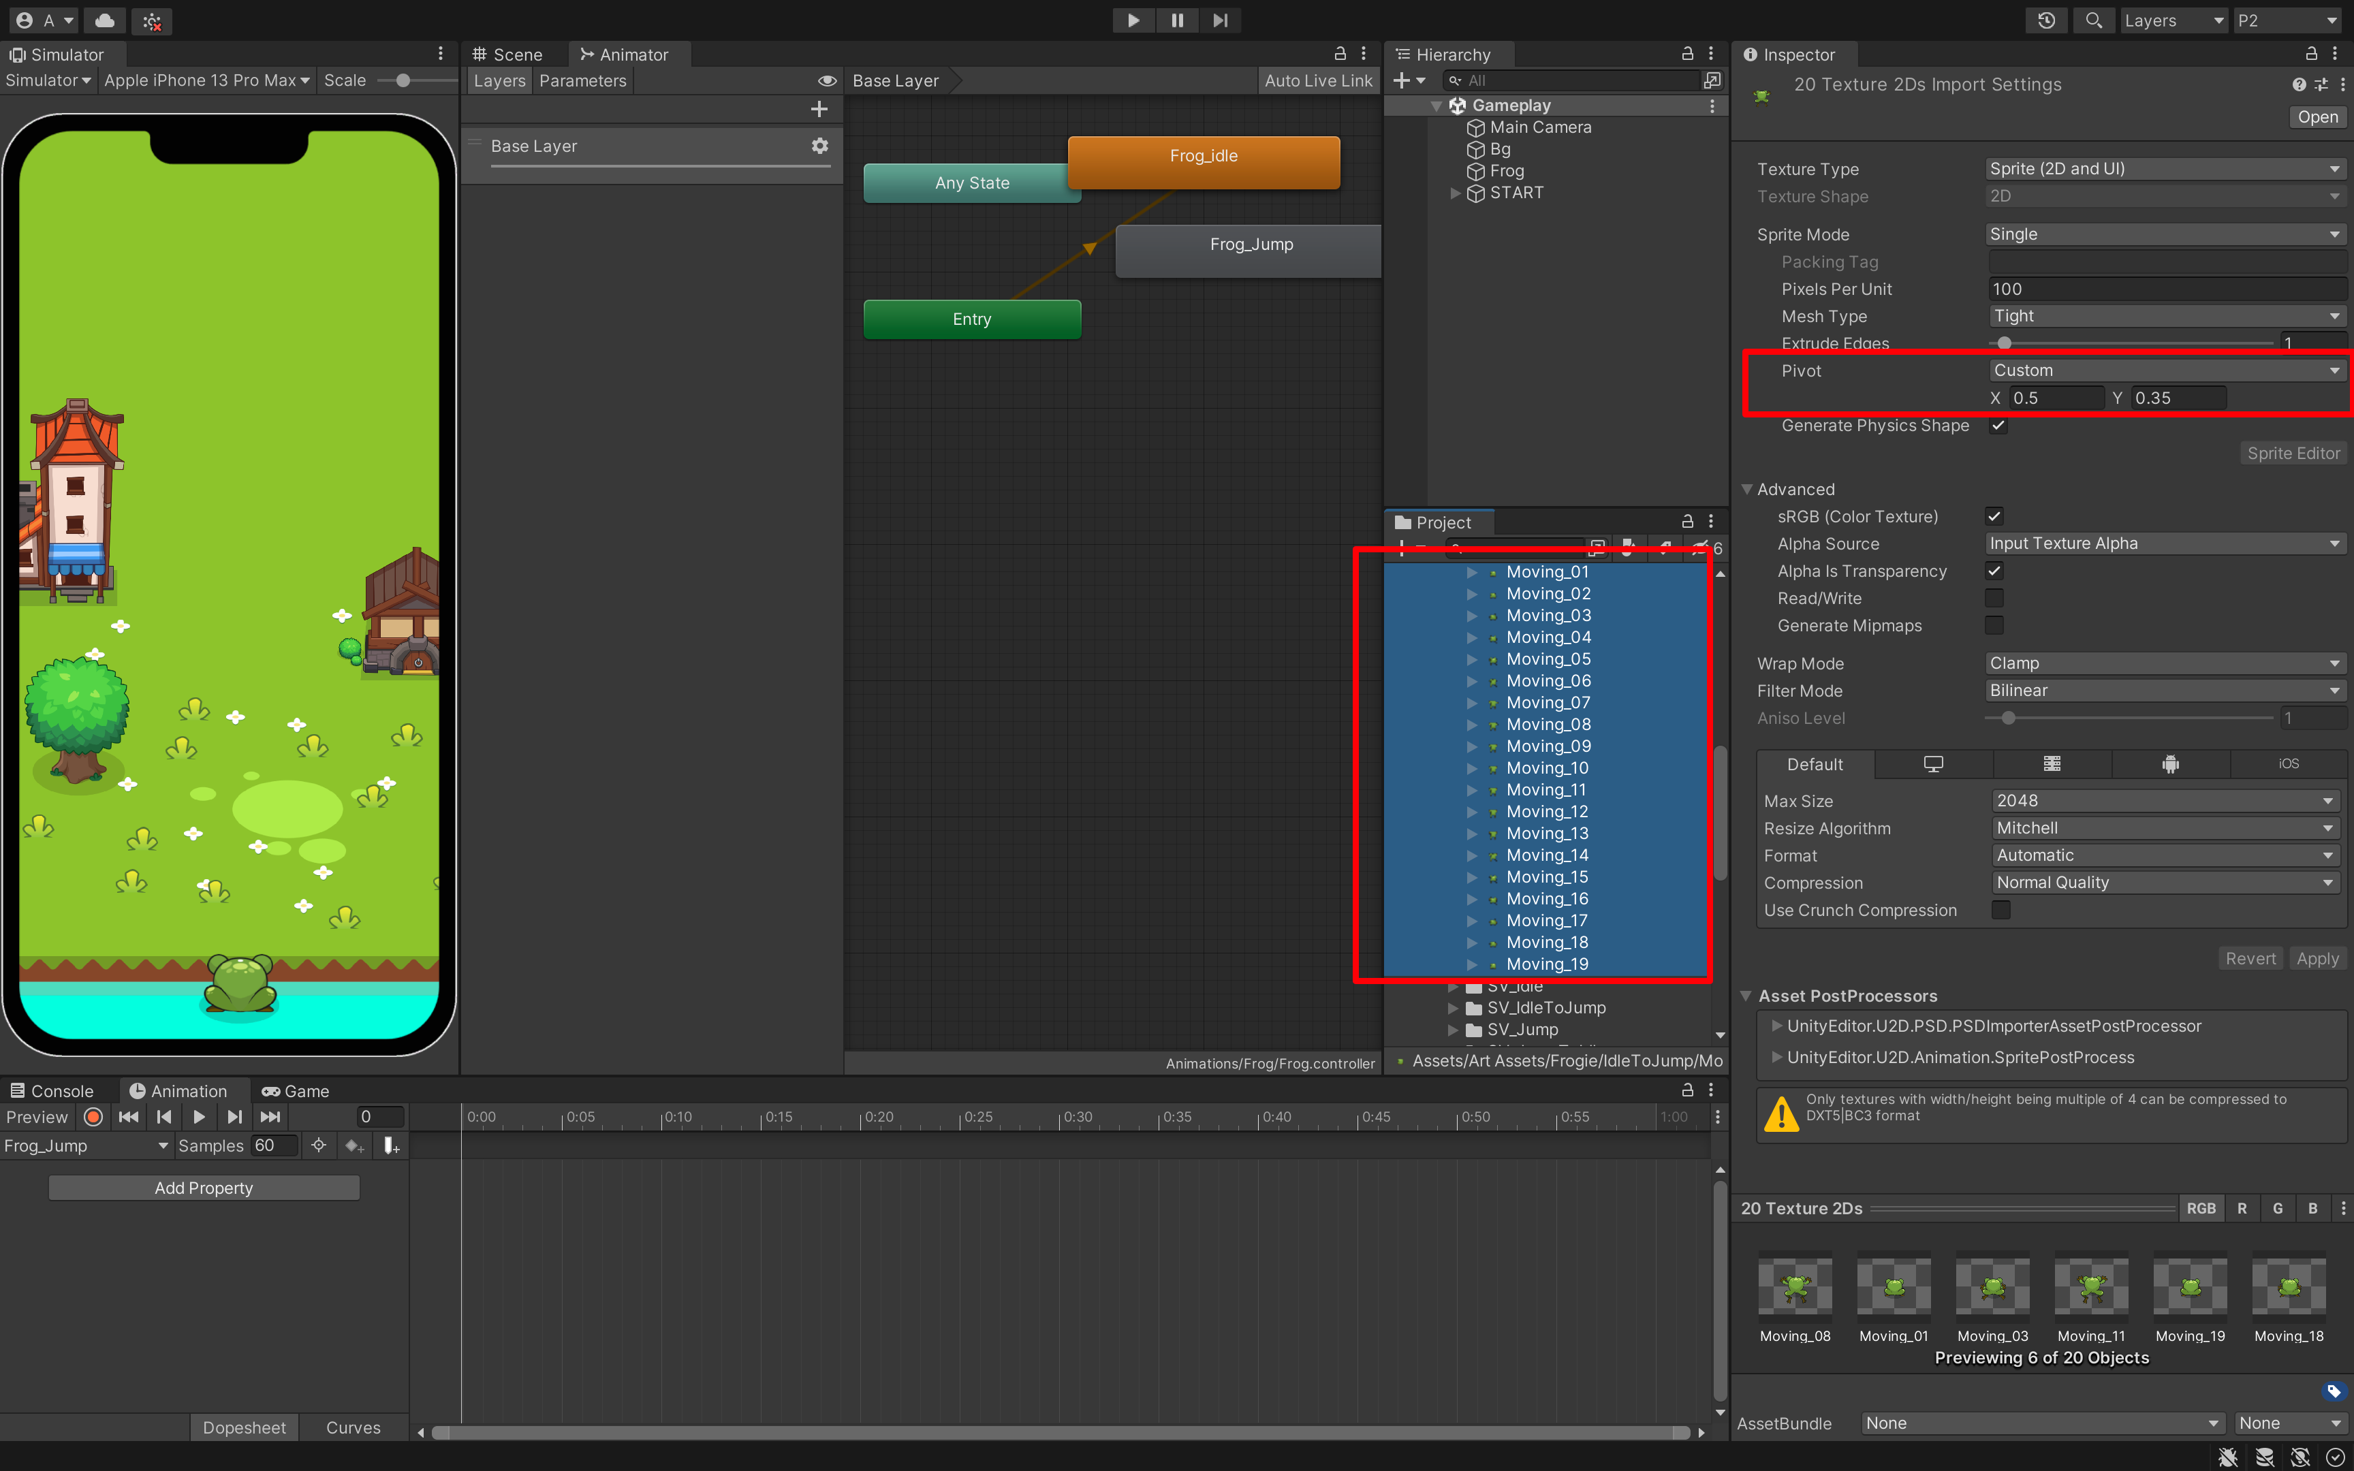Open Unity cloud services icon
The width and height of the screenshot is (2354, 1471).
click(105, 20)
